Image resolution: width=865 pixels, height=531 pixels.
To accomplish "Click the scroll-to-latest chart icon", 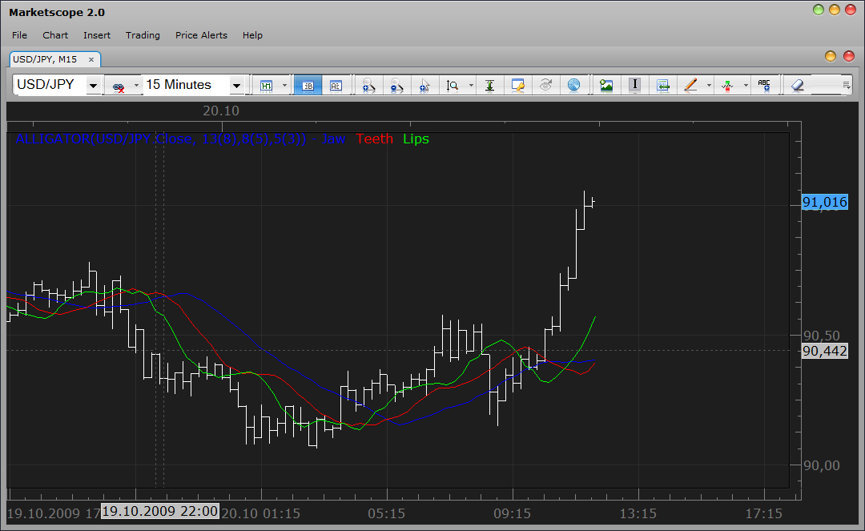I will click(662, 86).
